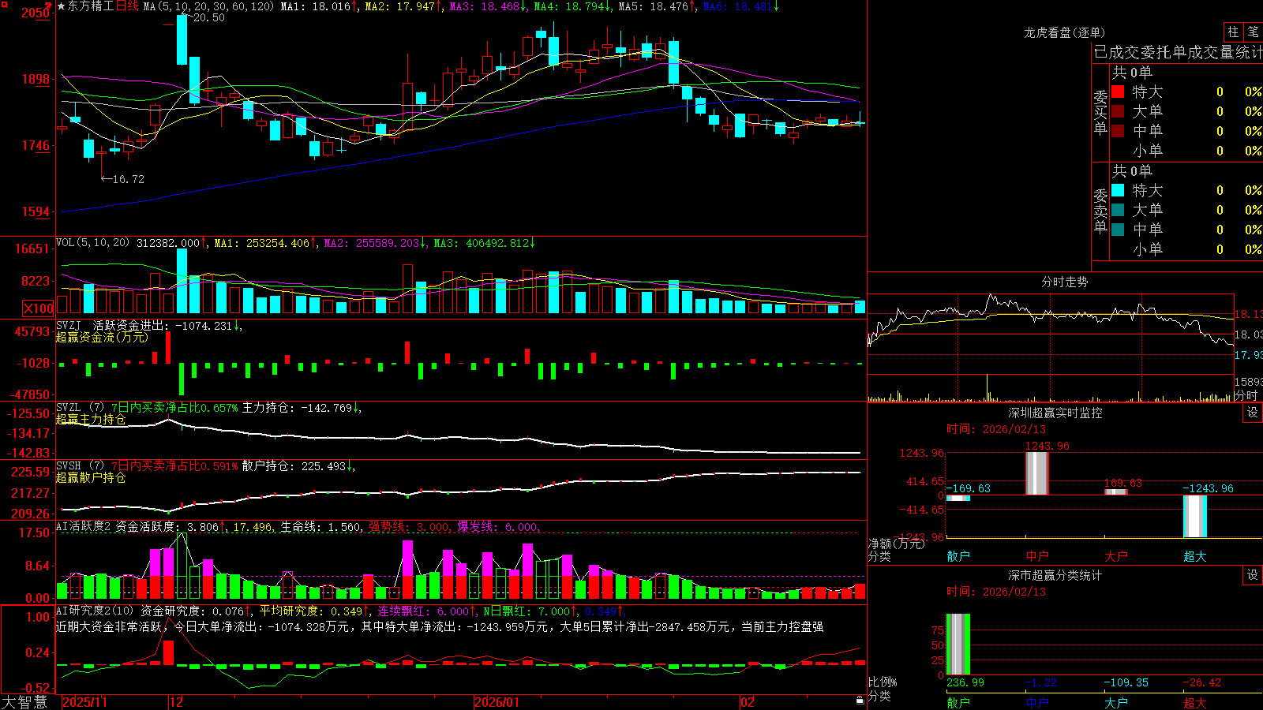Click the 散户持仓: 225.493 value
The width and height of the screenshot is (1263, 710).
tap(294, 466)
